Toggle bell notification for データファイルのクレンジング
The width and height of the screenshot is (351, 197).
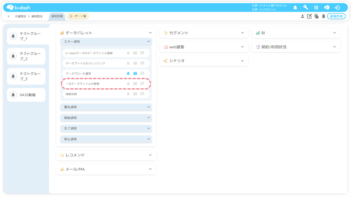pyautogui.click(x=128, y=63)
